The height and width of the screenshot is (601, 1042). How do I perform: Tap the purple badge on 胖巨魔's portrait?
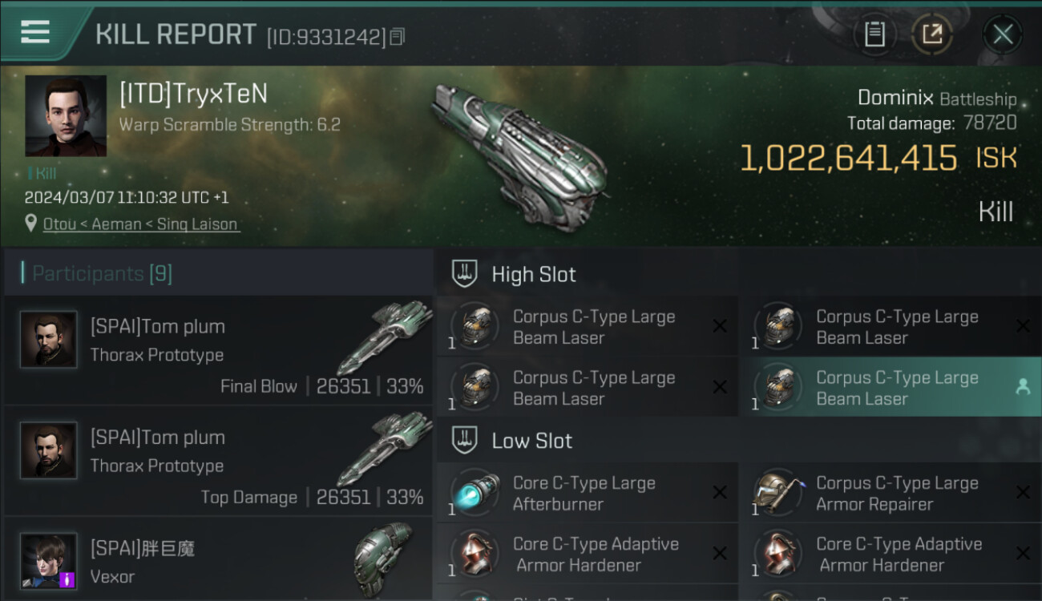[x=67, y=579]
